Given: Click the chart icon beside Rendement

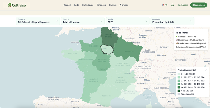Looking at the screenshot, I should (x=177, y=40).
